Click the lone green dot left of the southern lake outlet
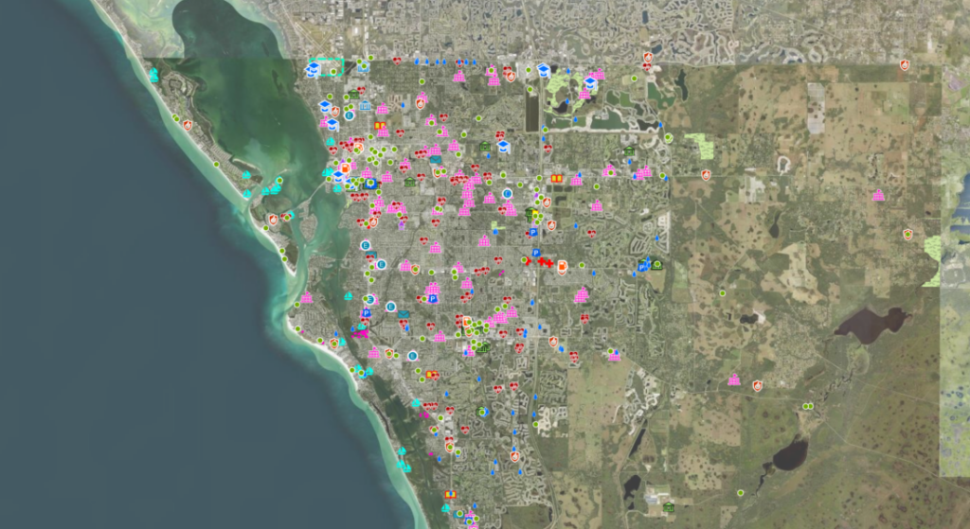Viewport: 970px width, 529px height. [x=741, y=492]
